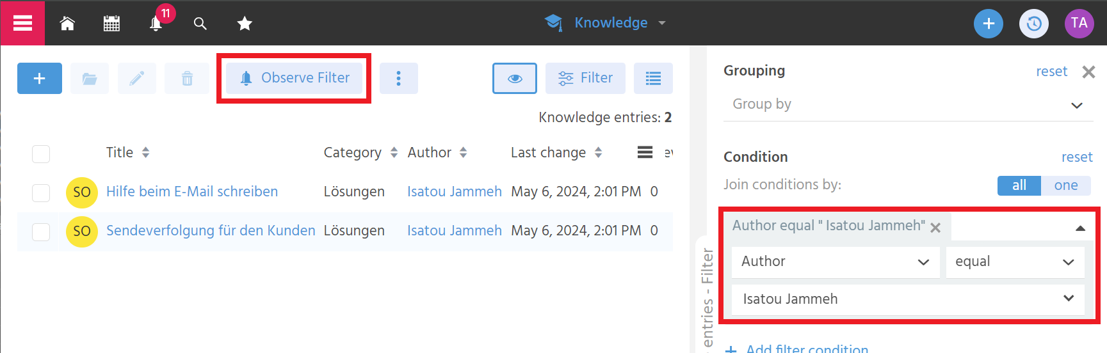Image resolution: width=1107 pixels, height=353 pixels.
Task: Toggle the eye visibility button
Action: [x=514, y=78]
